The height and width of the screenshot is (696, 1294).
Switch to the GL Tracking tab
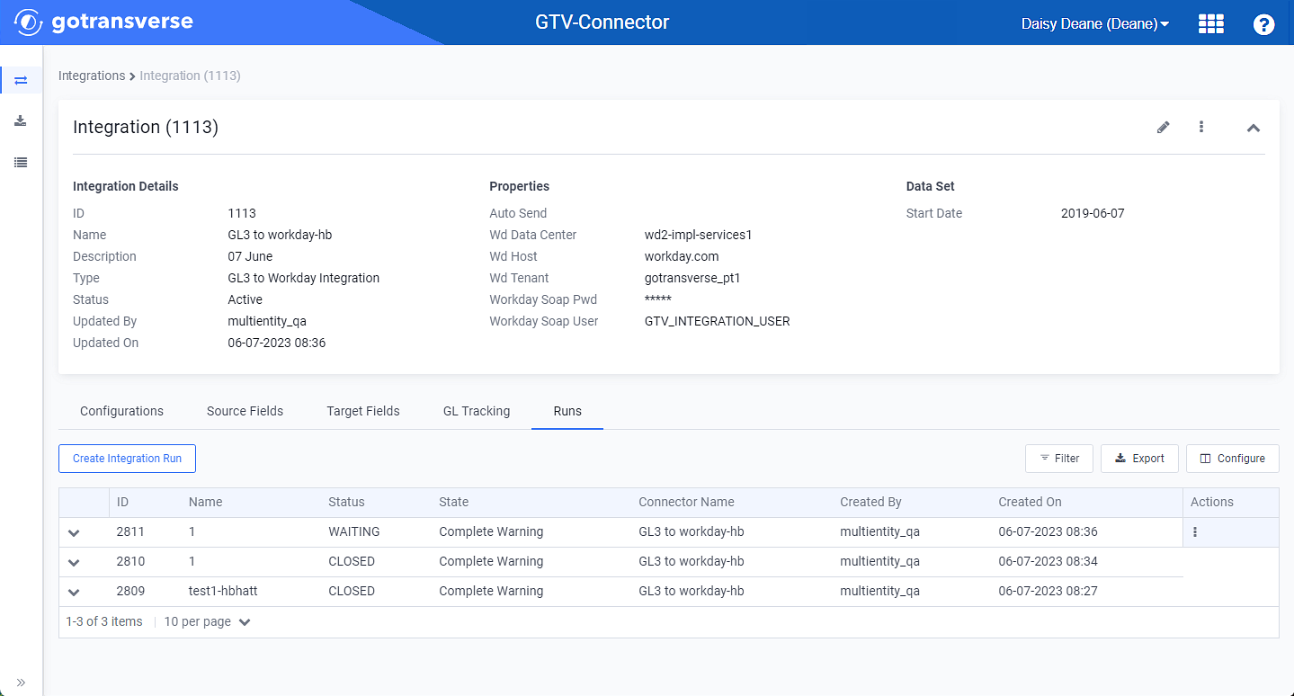(x=477, y=411)
